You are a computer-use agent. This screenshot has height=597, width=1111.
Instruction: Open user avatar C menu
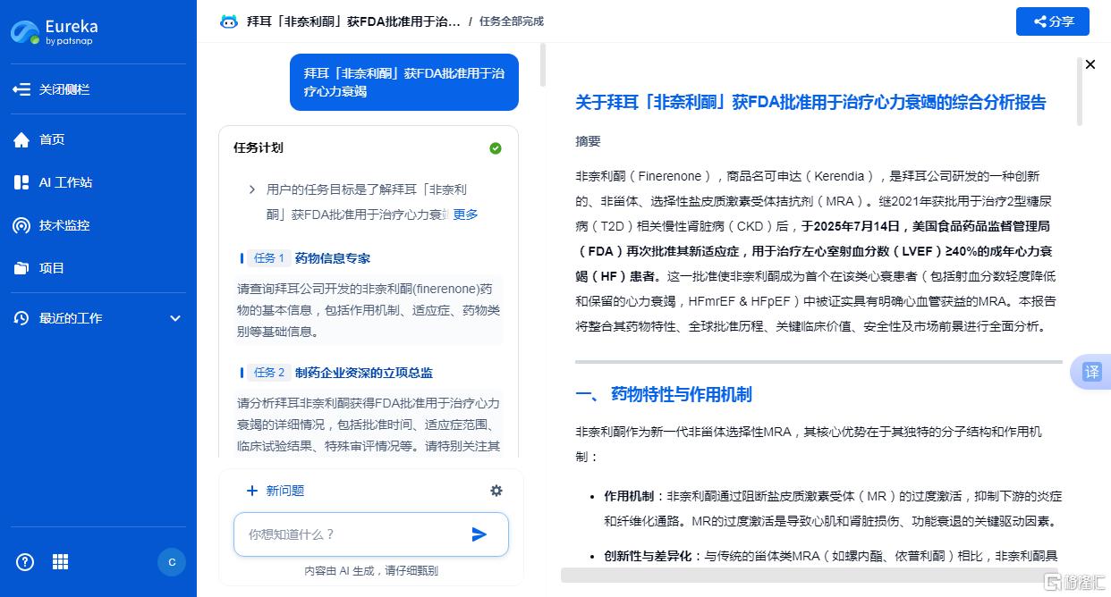click(x=172, y=562)
